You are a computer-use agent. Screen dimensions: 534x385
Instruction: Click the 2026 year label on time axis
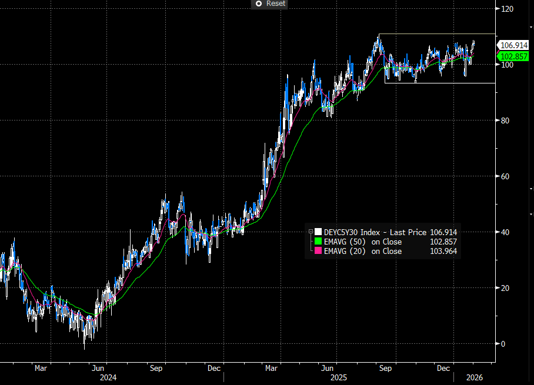pos(473,379)
